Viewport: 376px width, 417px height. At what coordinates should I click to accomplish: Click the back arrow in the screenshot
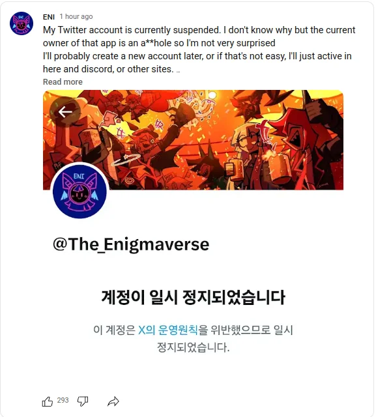65,111
